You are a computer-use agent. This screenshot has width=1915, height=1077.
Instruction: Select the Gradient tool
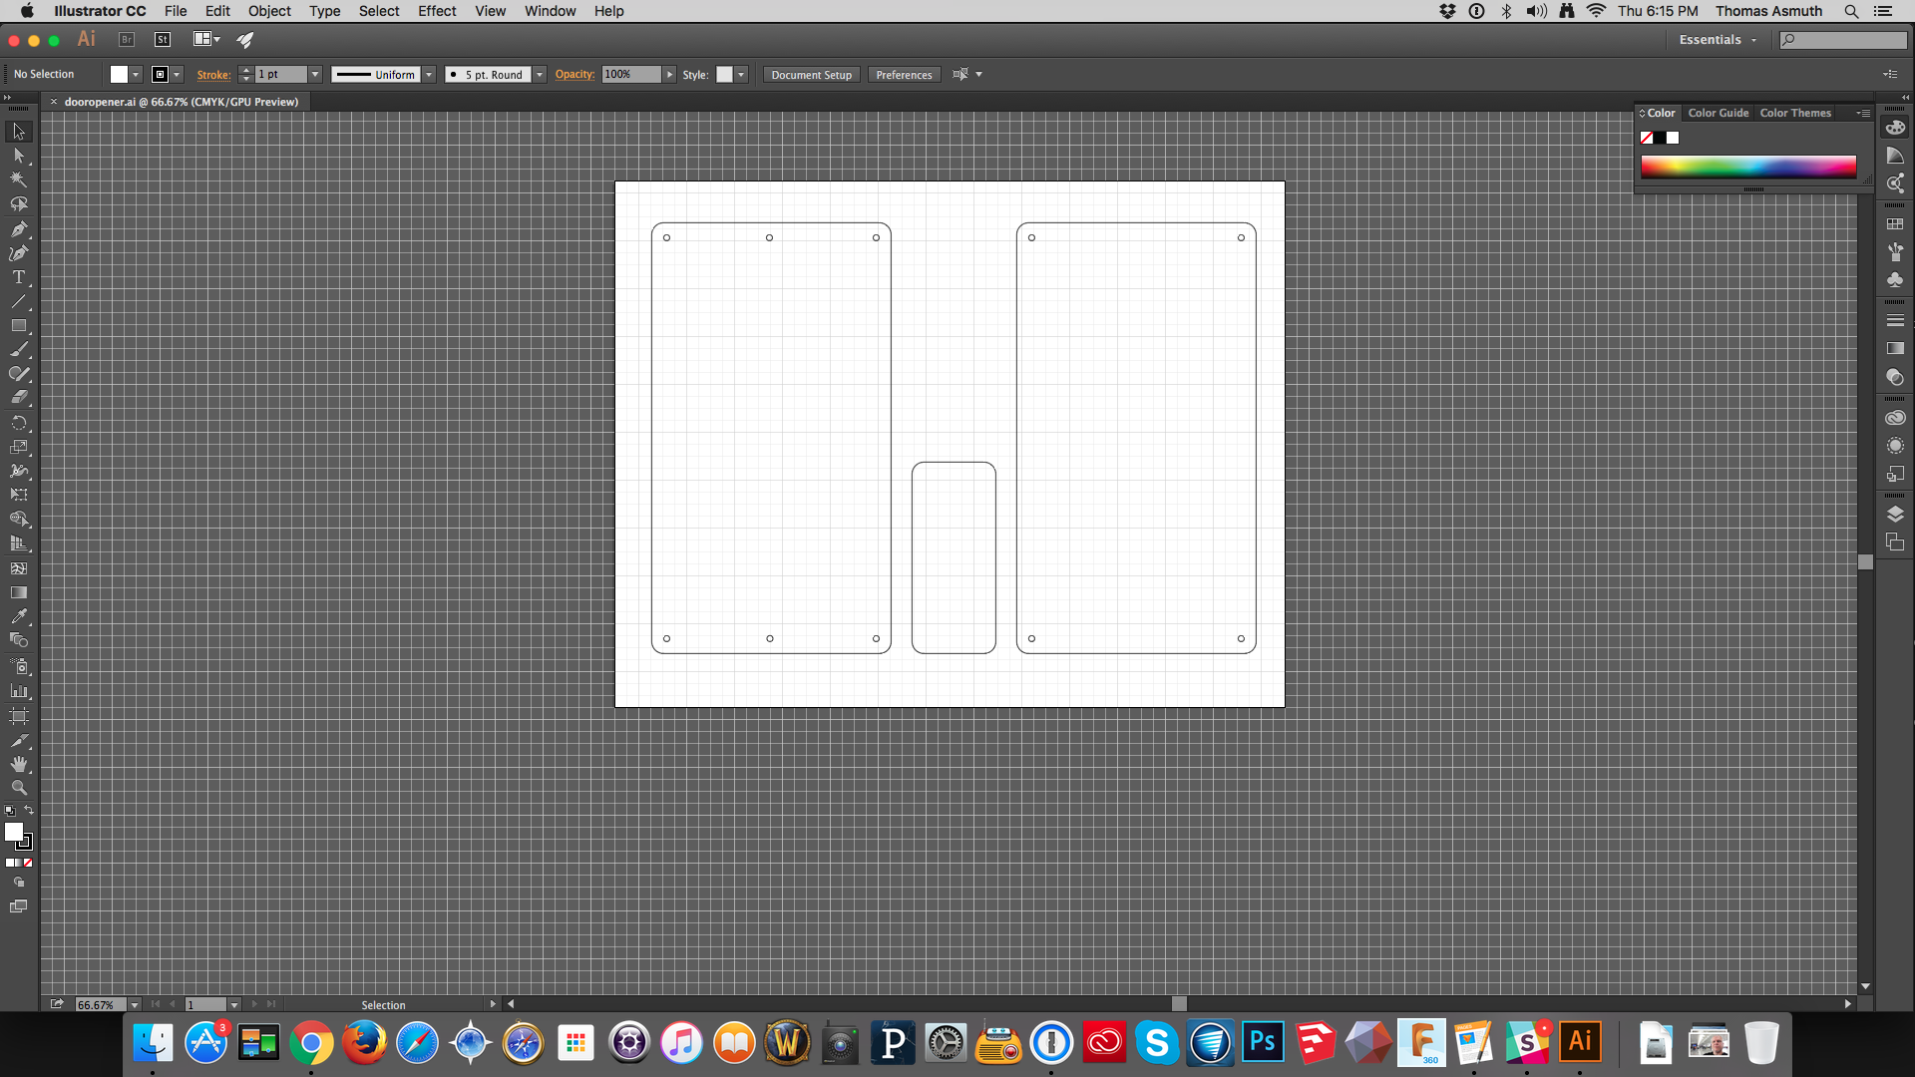[19, 592]
